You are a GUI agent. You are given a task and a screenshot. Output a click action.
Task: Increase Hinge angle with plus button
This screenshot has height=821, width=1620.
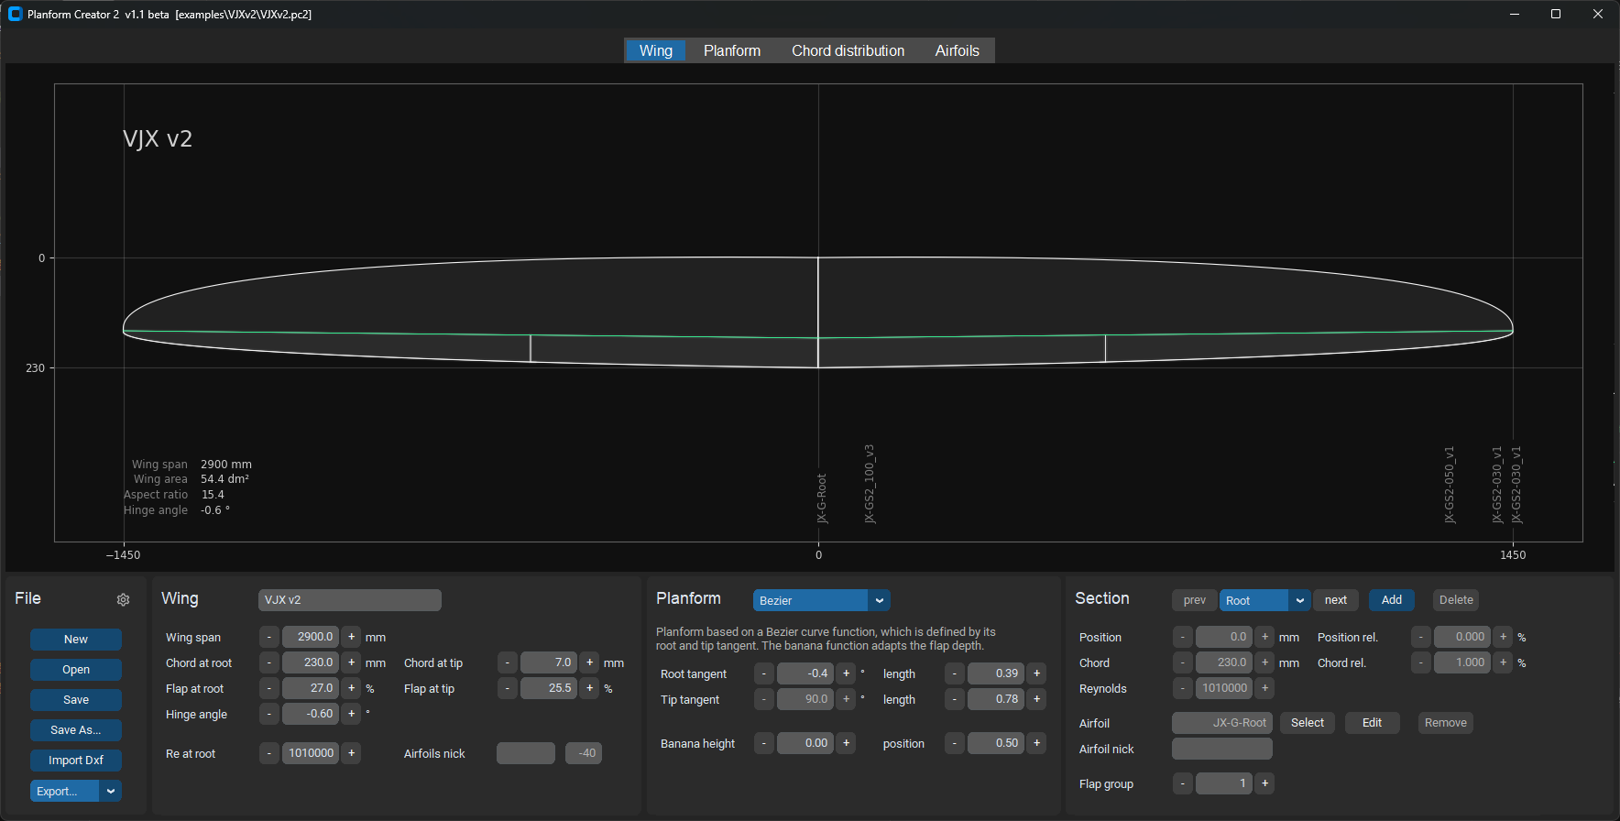[x=352, y=714]
